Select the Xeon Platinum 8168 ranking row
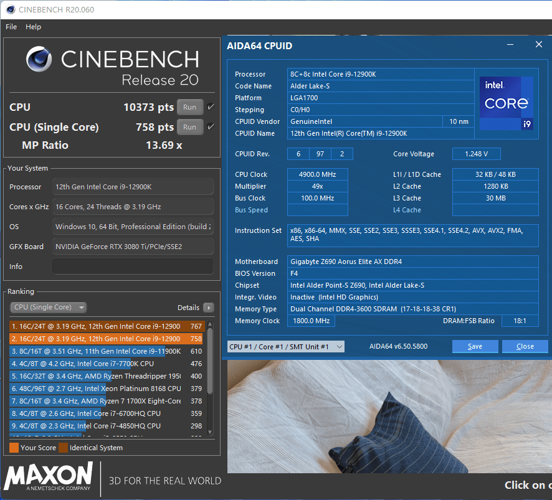Image resolution: width=552 pixels, height=500 pixels. pyautogui.click(x=107, y=389)
